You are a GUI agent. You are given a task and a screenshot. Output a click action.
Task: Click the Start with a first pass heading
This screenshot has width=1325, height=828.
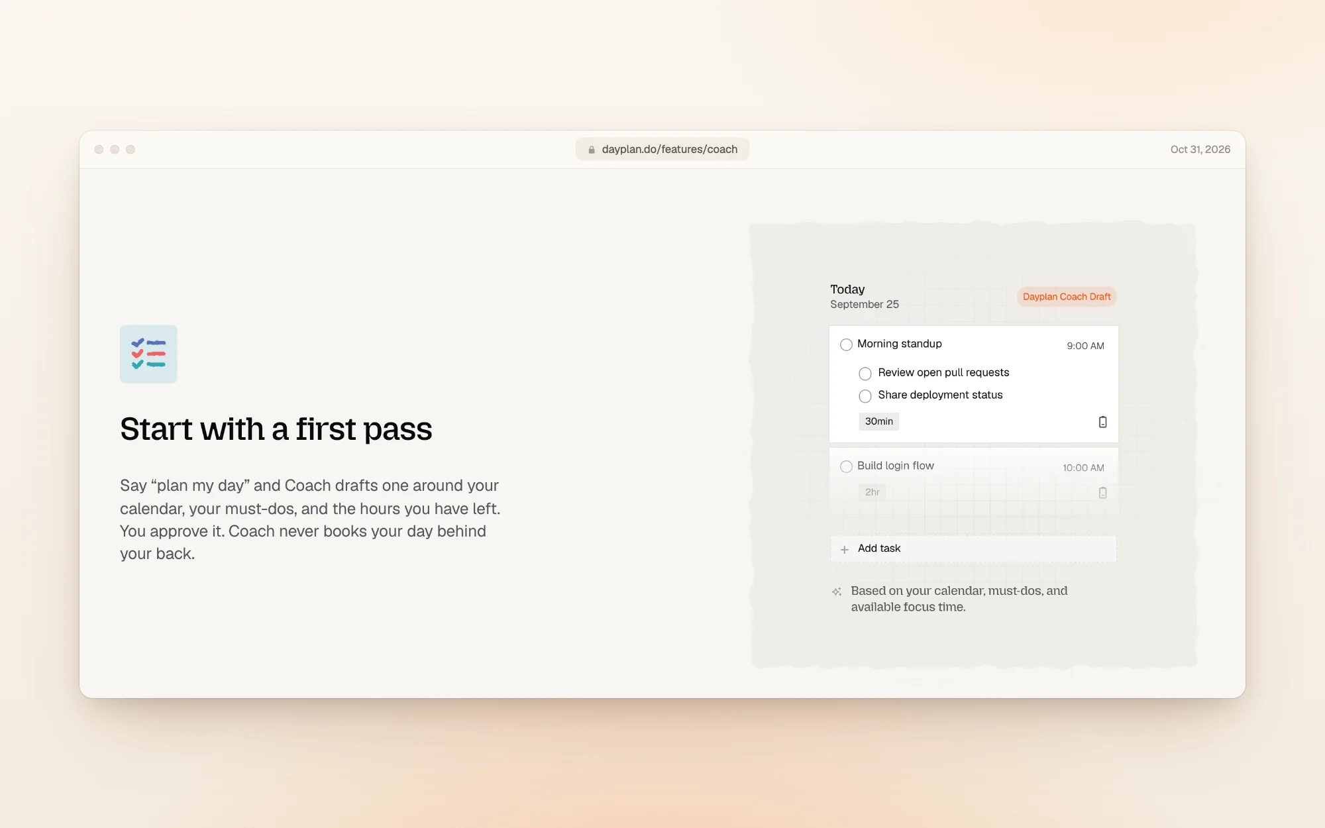click(x=276, y=429)
